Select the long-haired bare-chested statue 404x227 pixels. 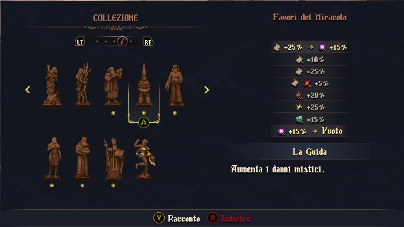53,158
